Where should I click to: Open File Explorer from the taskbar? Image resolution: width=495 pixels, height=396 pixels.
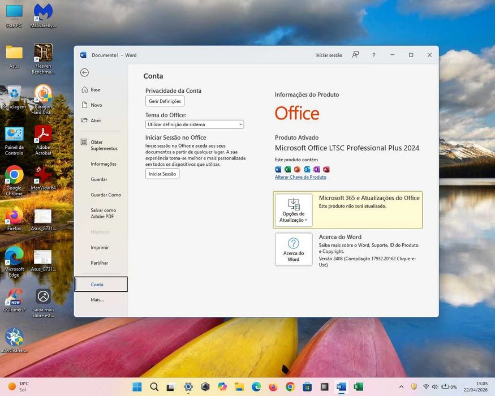coord(239,387)
